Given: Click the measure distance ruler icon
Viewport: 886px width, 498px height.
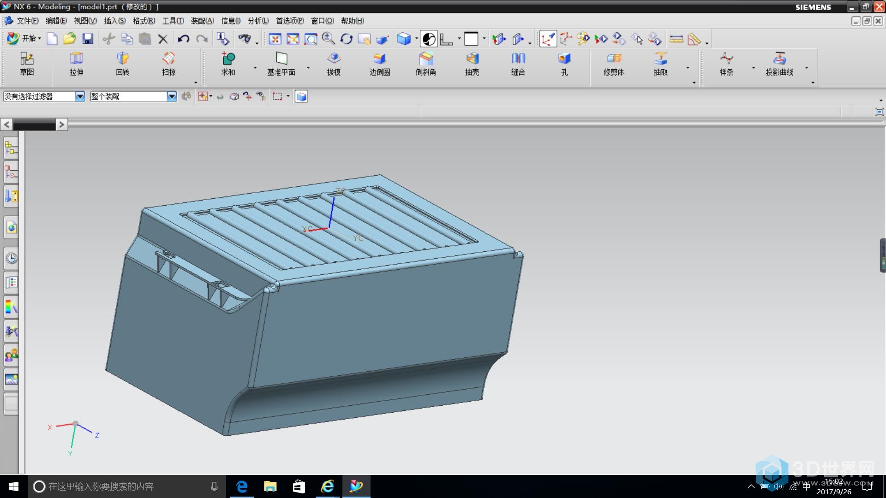Looking at the screenshot, I should coord(676,39).
